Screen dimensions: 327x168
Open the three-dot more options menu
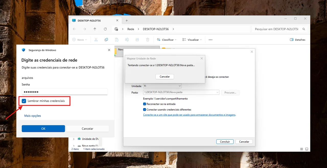point(211,40)
